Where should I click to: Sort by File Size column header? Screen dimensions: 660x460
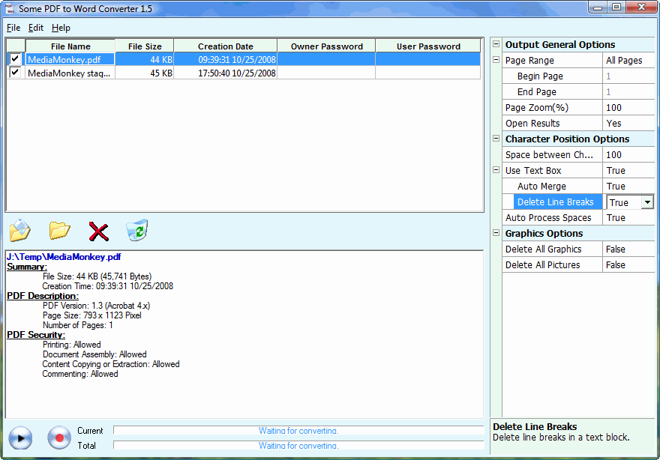point(145,46)
